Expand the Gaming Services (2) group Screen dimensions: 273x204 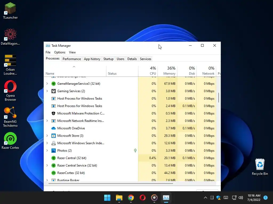pyautogui.click(x=47, y=91)
